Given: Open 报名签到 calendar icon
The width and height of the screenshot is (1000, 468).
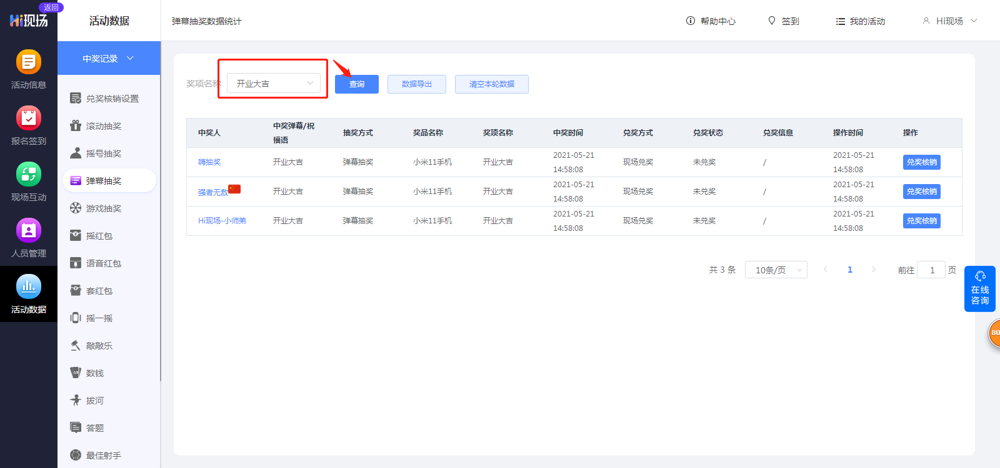Looking at the screenshot, I should click(x=29, y=118).
